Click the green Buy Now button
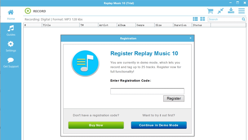Image resolution: width=248 pixels, height=140 pixels. coord(96,125)
